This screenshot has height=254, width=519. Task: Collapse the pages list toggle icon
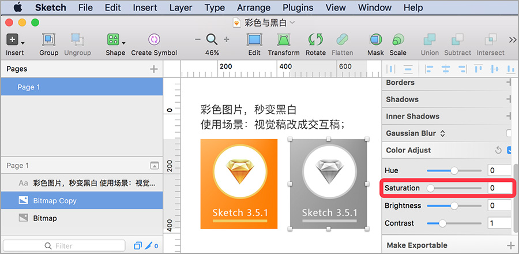[x=155, y=165]
